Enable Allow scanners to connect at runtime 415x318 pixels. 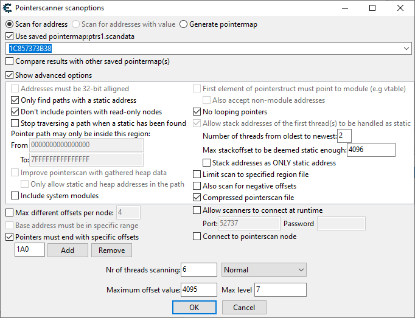tap(197, 210)
